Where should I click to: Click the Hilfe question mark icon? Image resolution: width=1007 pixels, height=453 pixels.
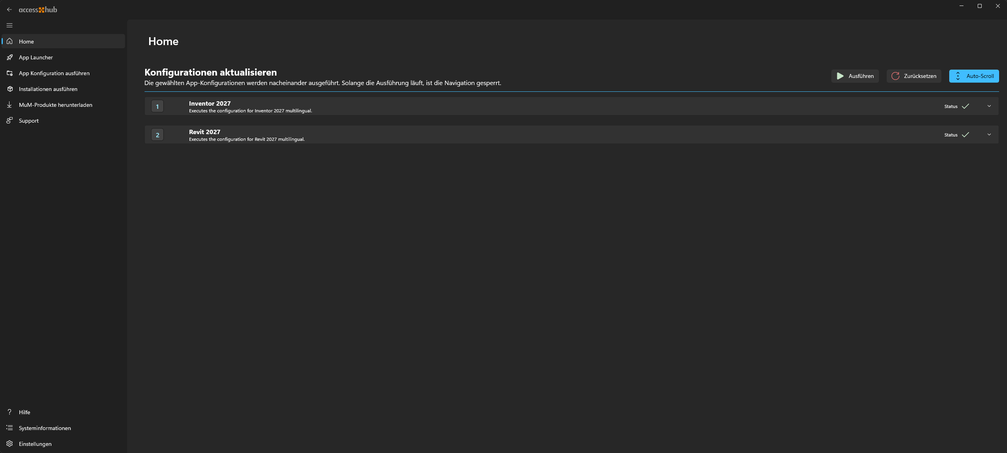click(9, 412)
